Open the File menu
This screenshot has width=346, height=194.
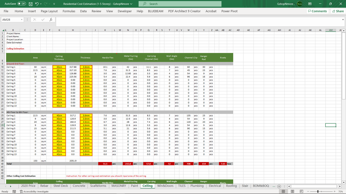(6, 11)
